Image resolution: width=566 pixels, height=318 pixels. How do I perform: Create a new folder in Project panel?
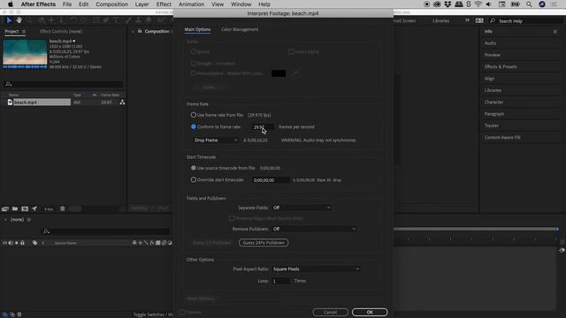click(15, 208)
